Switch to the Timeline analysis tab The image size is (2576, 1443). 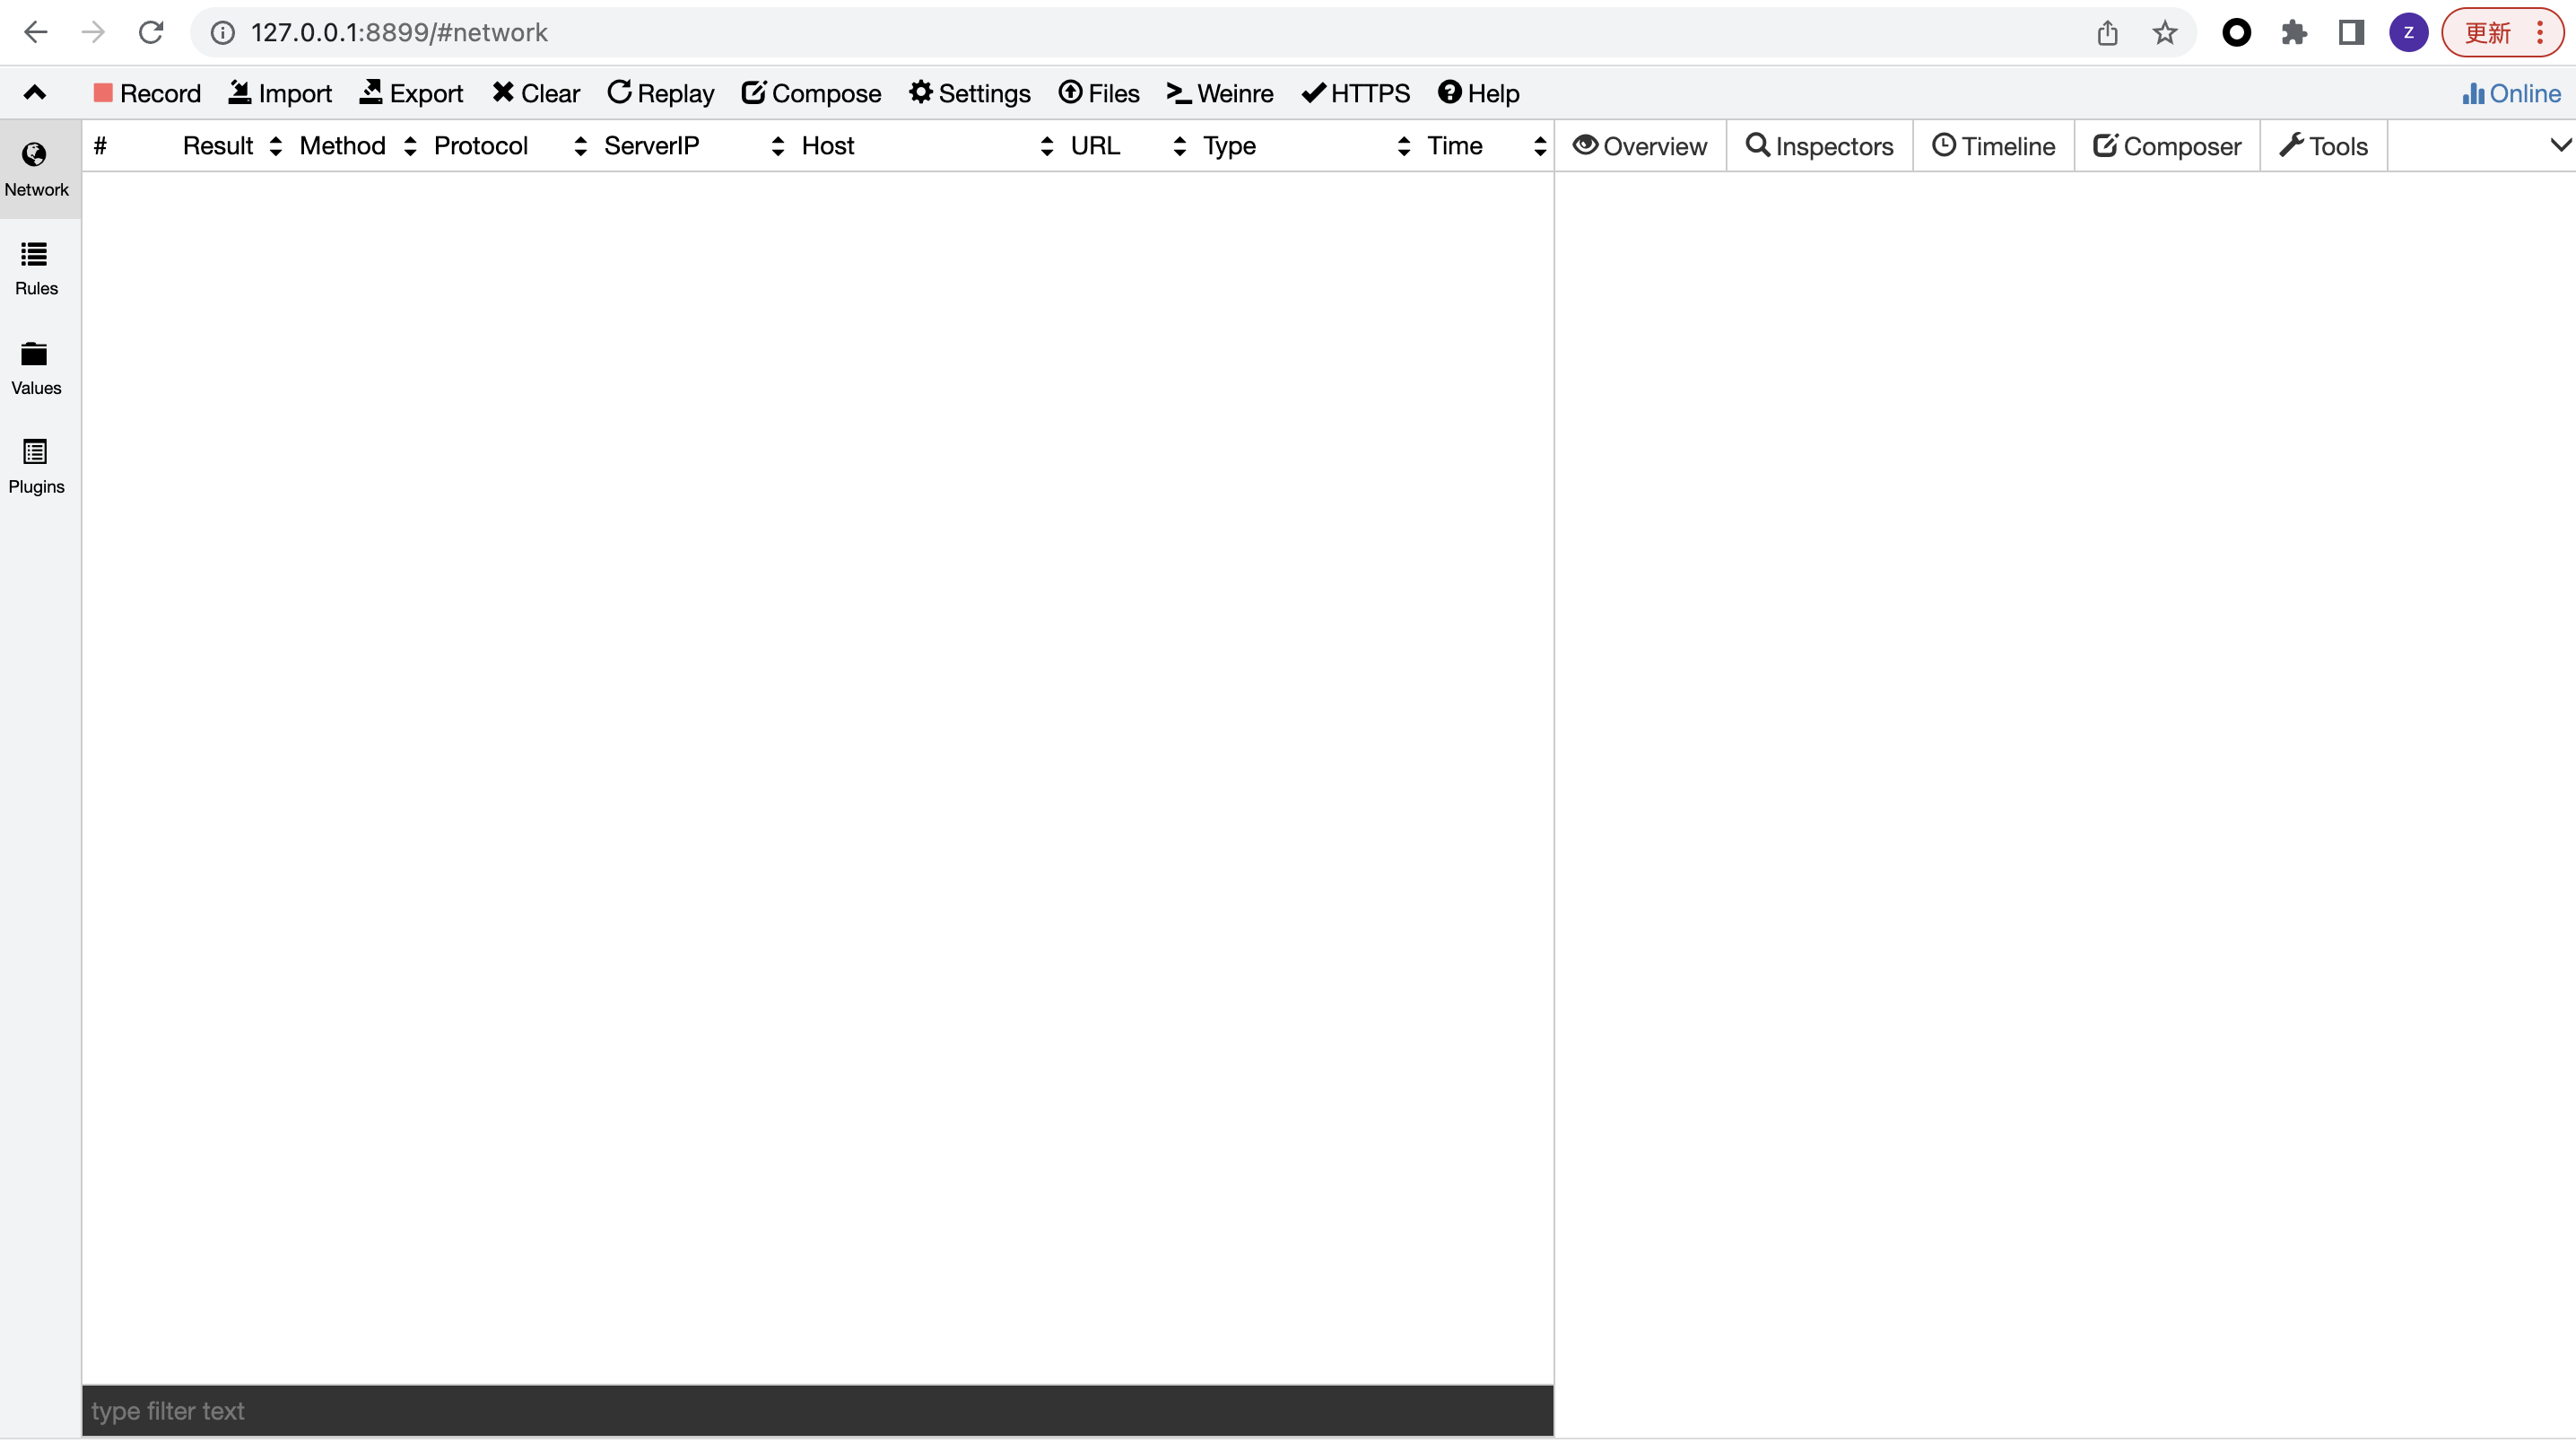tap(1994, 145)
